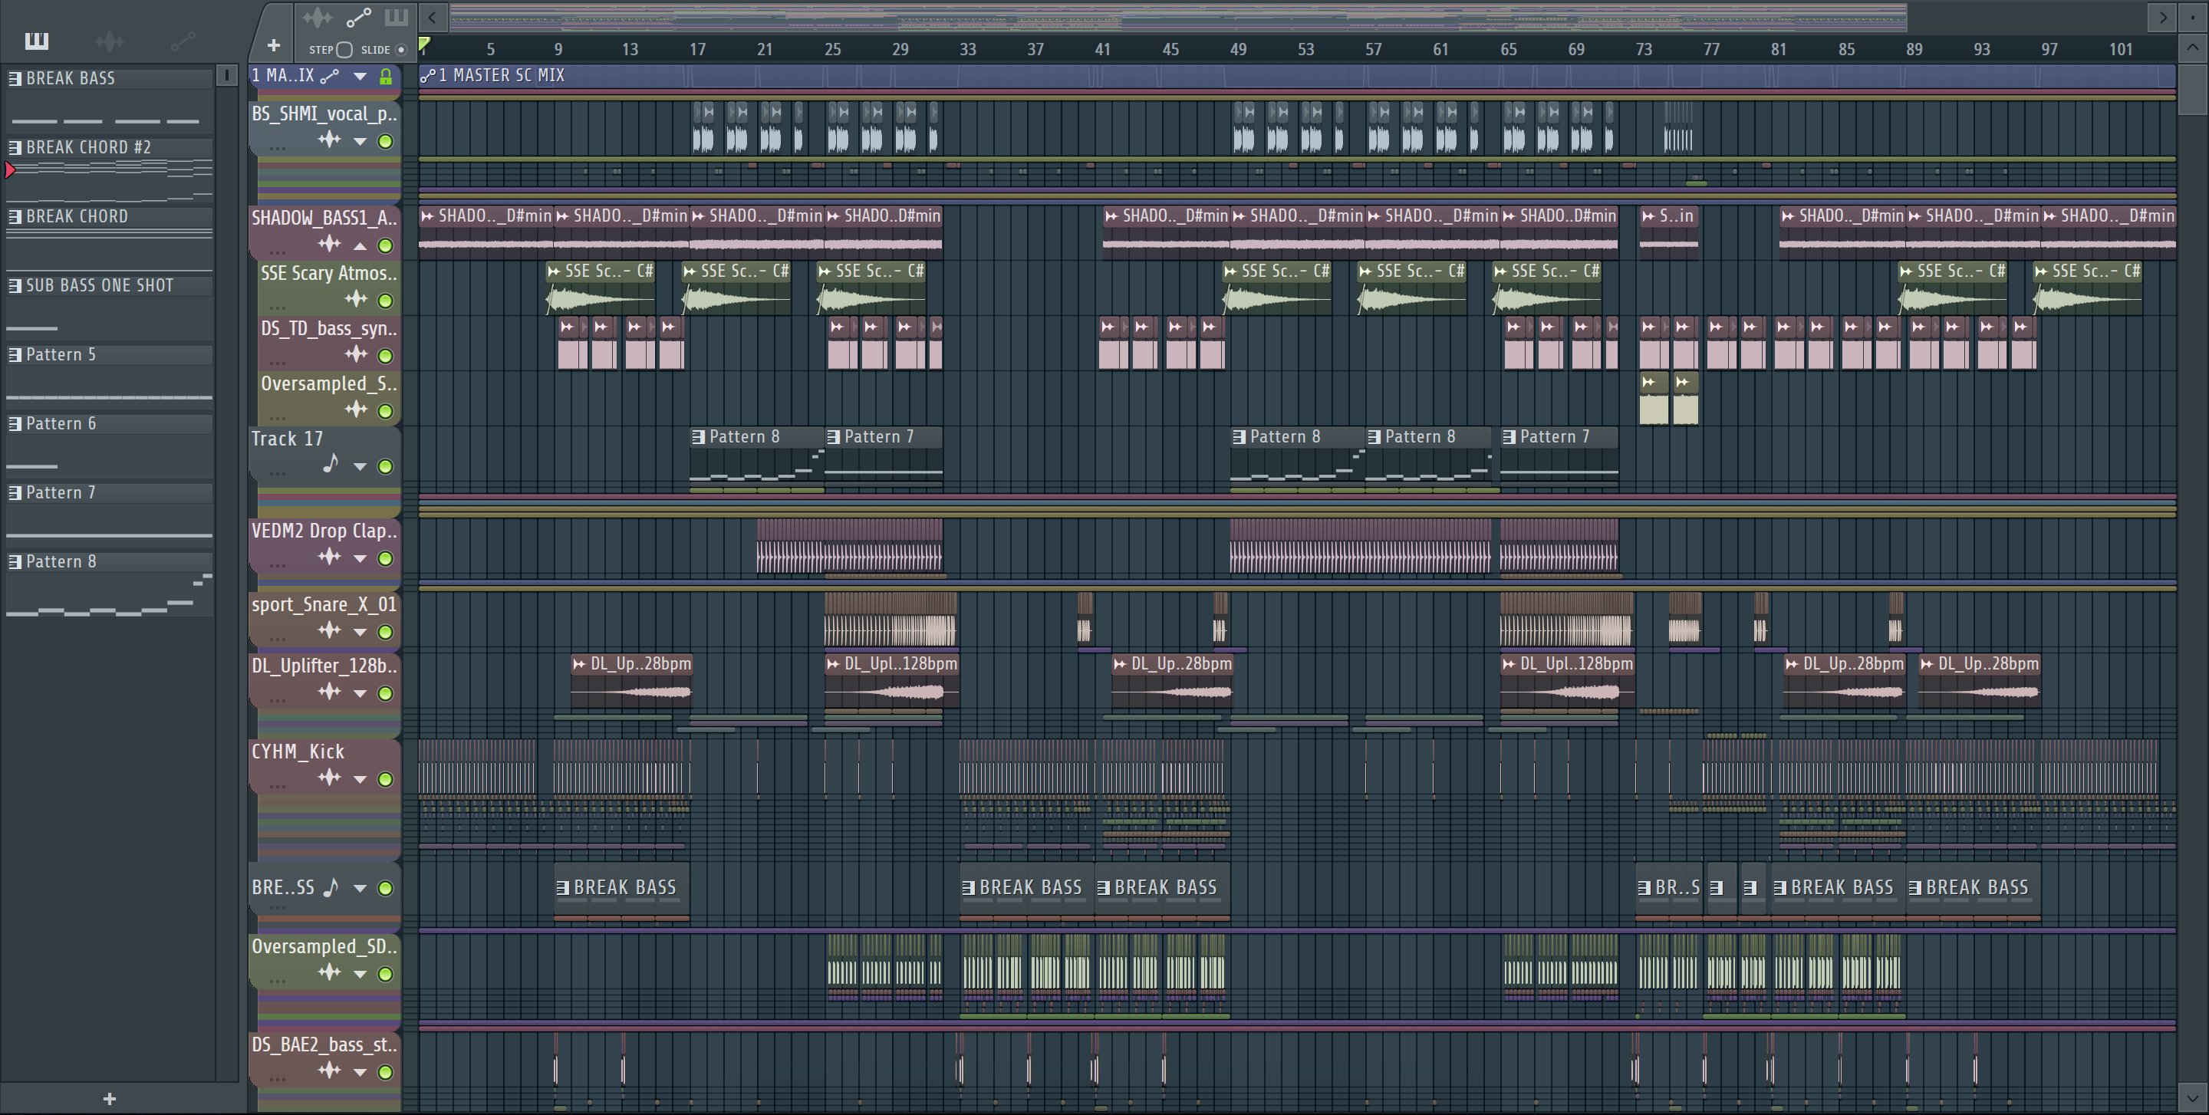Viewport: 2209px width, 1115px height.
Task: Click waveform icon on DL_Uplifter_128b track
Action: click(x=330, y=692)
